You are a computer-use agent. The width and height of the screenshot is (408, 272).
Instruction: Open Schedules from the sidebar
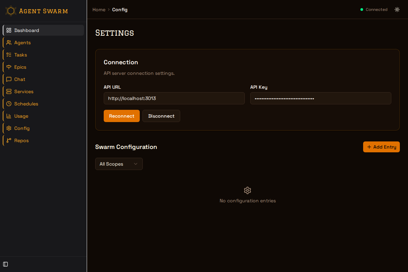coord(8,104)
